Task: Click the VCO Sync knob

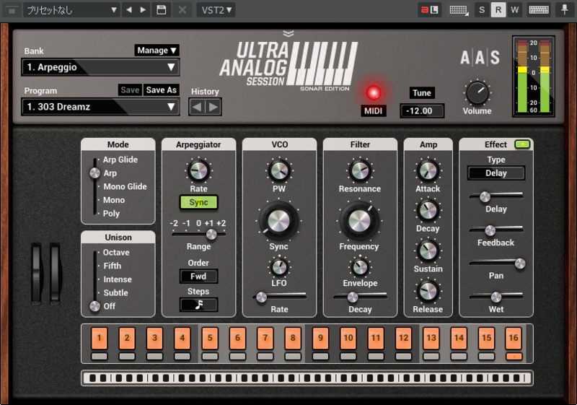Action: pos(278,221)
